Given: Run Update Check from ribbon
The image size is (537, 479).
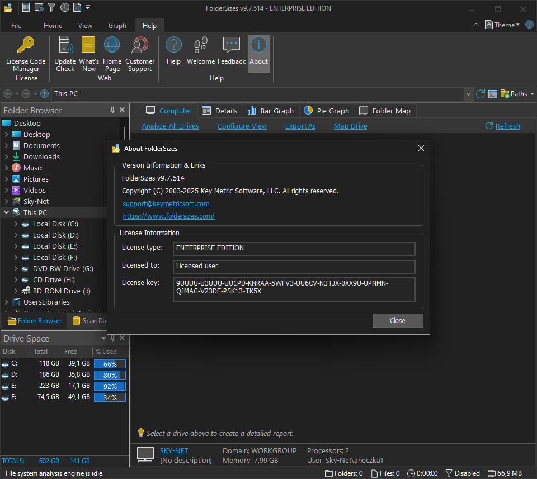Looking at the screenshot, I should point(65,54).
